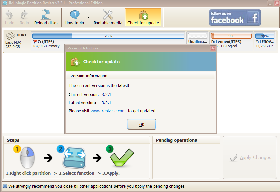Click the Check for update toolbar button
The width and height of the screenshot is (280, 192).
pos(143,18)
